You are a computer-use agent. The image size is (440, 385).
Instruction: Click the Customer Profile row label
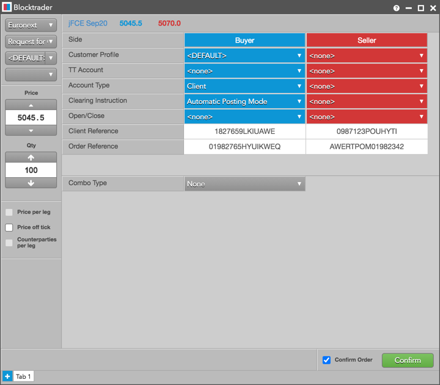[94, 54]
